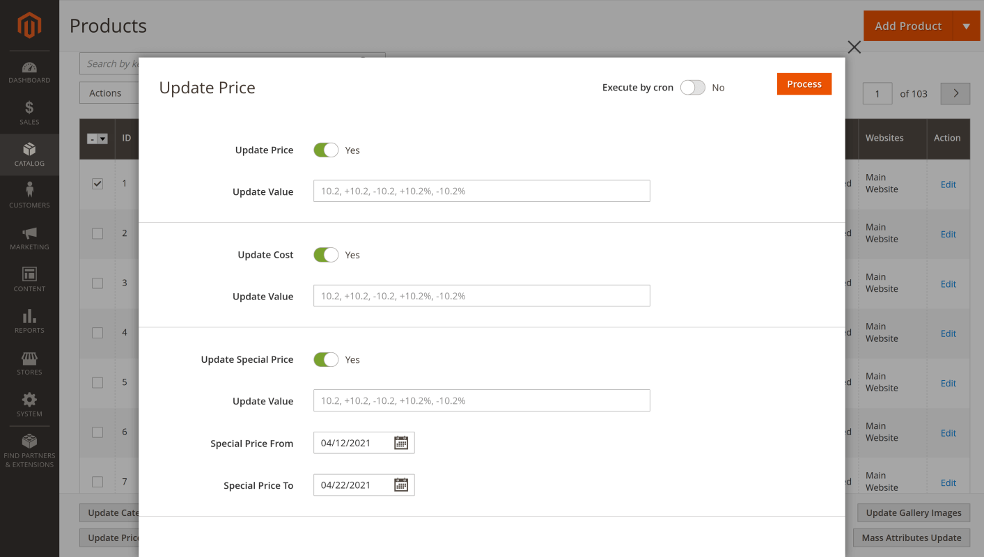The image size is (984, 557).
Task: Select the Sales icon in sidebar
Action: pyautogui.click(x=29, y=113)
